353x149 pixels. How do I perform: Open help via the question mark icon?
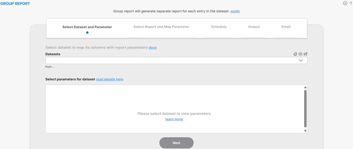[351, 3]
